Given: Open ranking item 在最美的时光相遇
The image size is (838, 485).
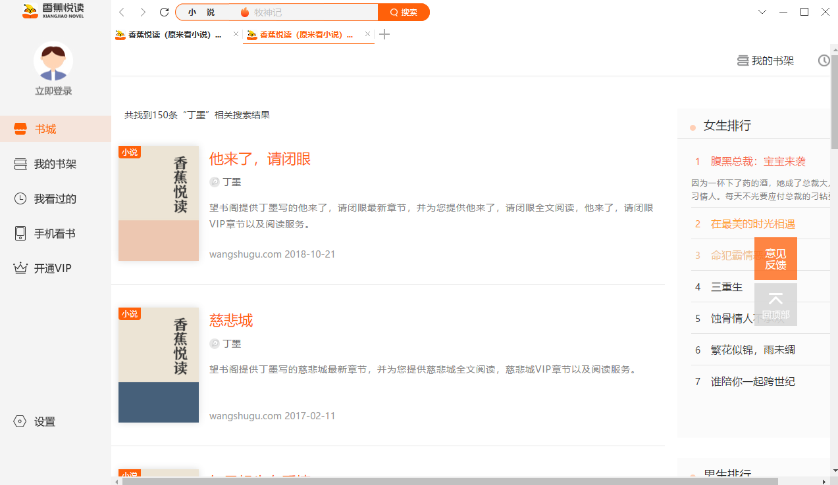Looking at the screenshot, I should coord(753,224).
